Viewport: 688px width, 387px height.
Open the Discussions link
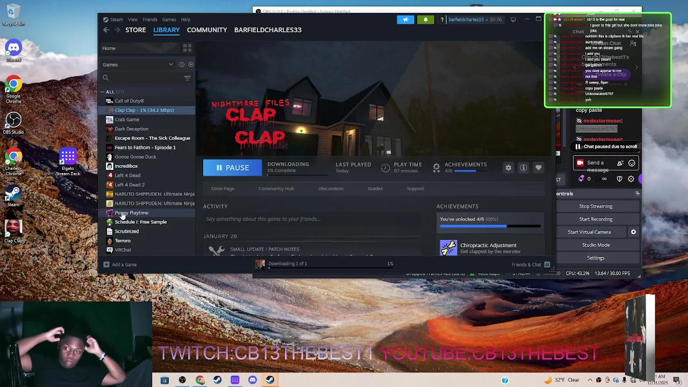click(x=331, y=189)
